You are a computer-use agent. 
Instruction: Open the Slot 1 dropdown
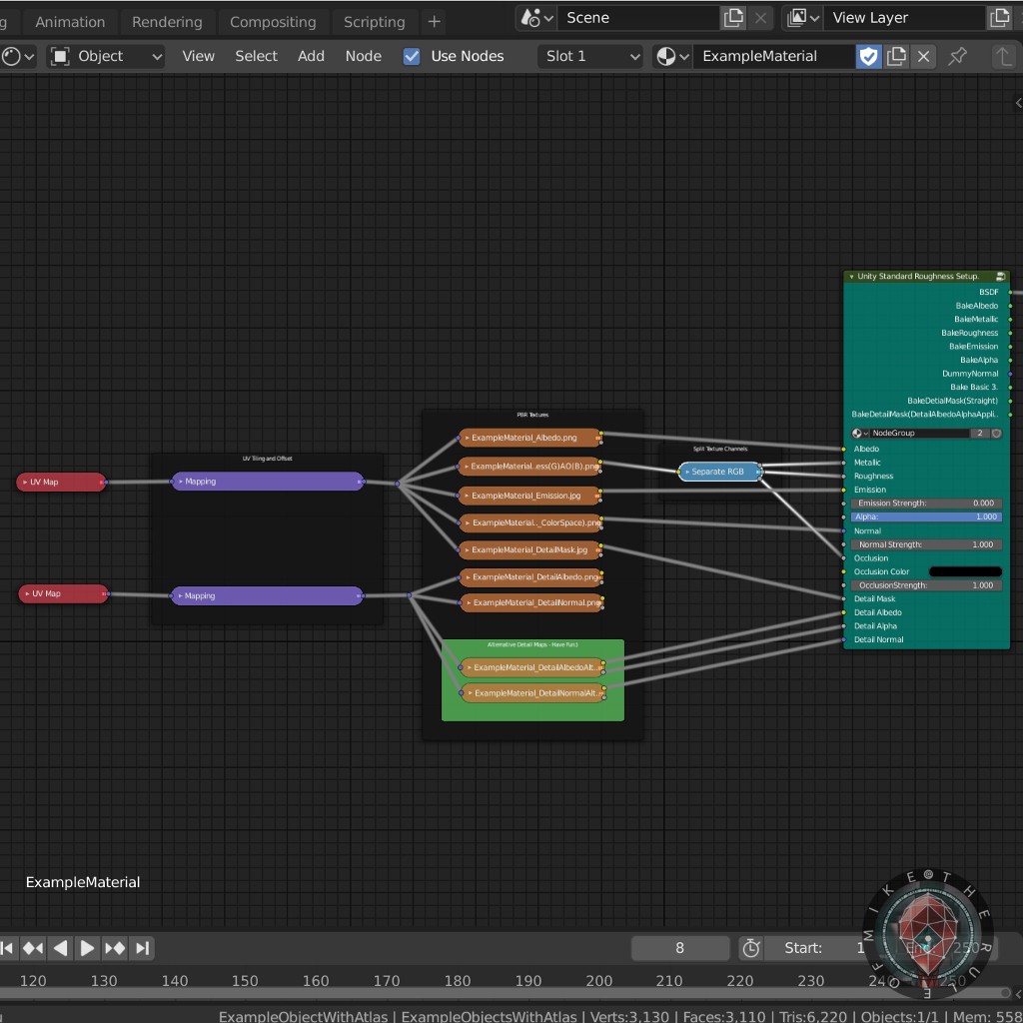coord(591,56)
